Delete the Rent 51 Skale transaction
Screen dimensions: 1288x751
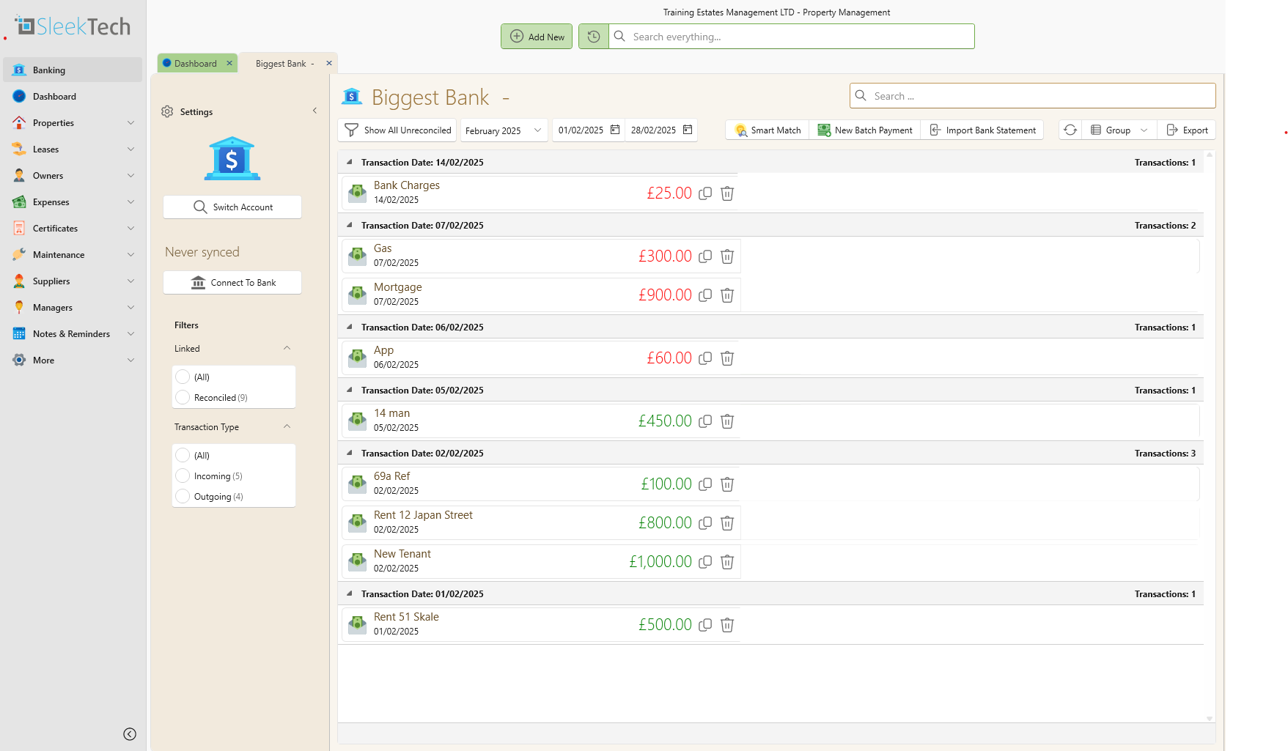pos(727,625)
